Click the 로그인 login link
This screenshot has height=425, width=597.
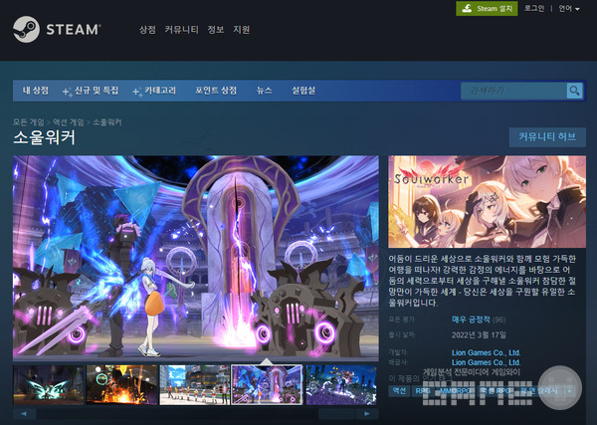click(533, 8)
